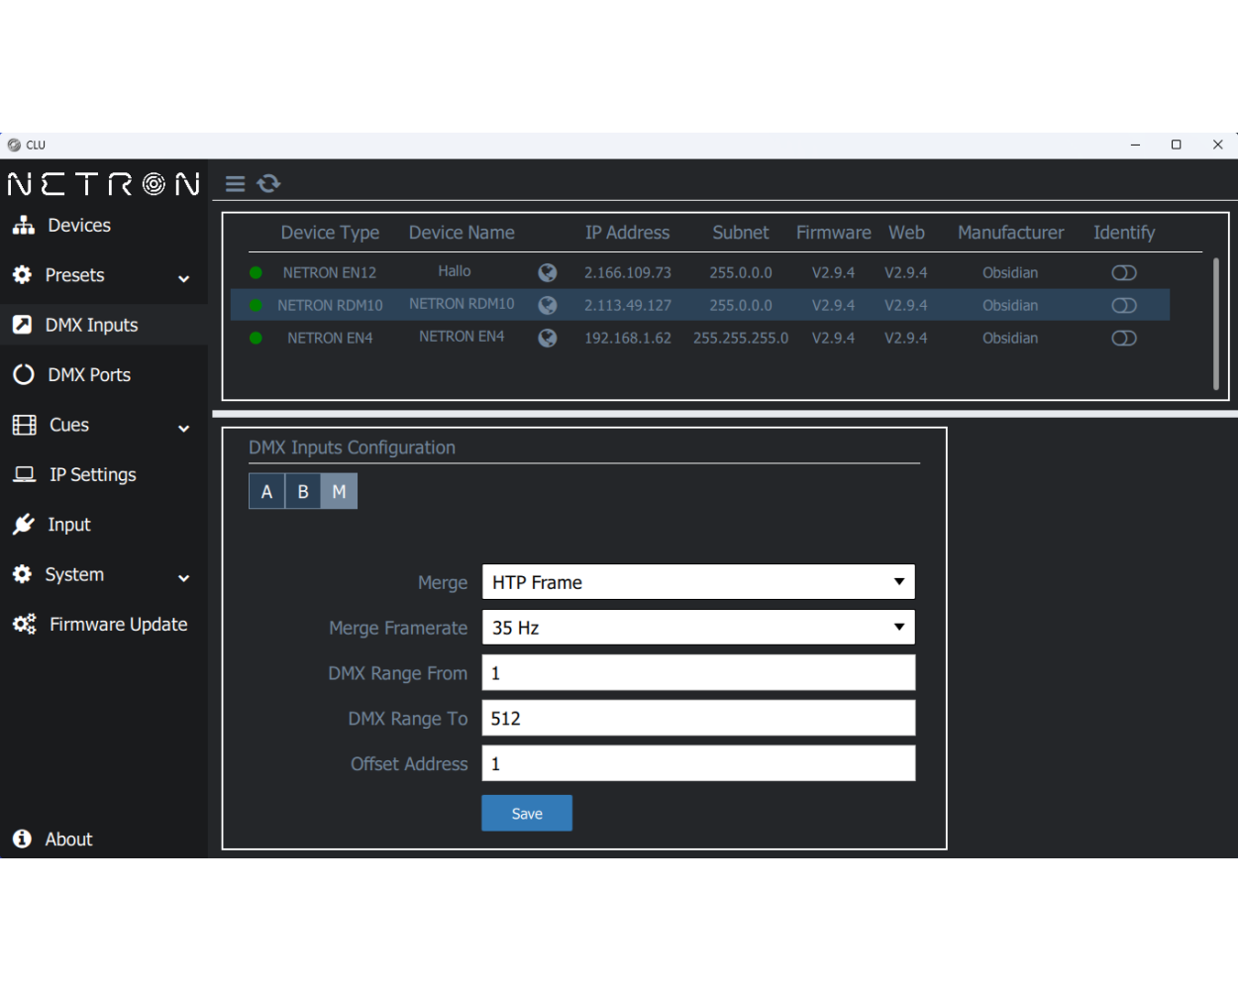Expand the Presets submenu chevron
Screen dimensions: 1238x990
point(183,279)
